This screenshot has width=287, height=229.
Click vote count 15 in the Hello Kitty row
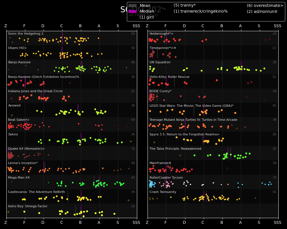coord(274,77)
